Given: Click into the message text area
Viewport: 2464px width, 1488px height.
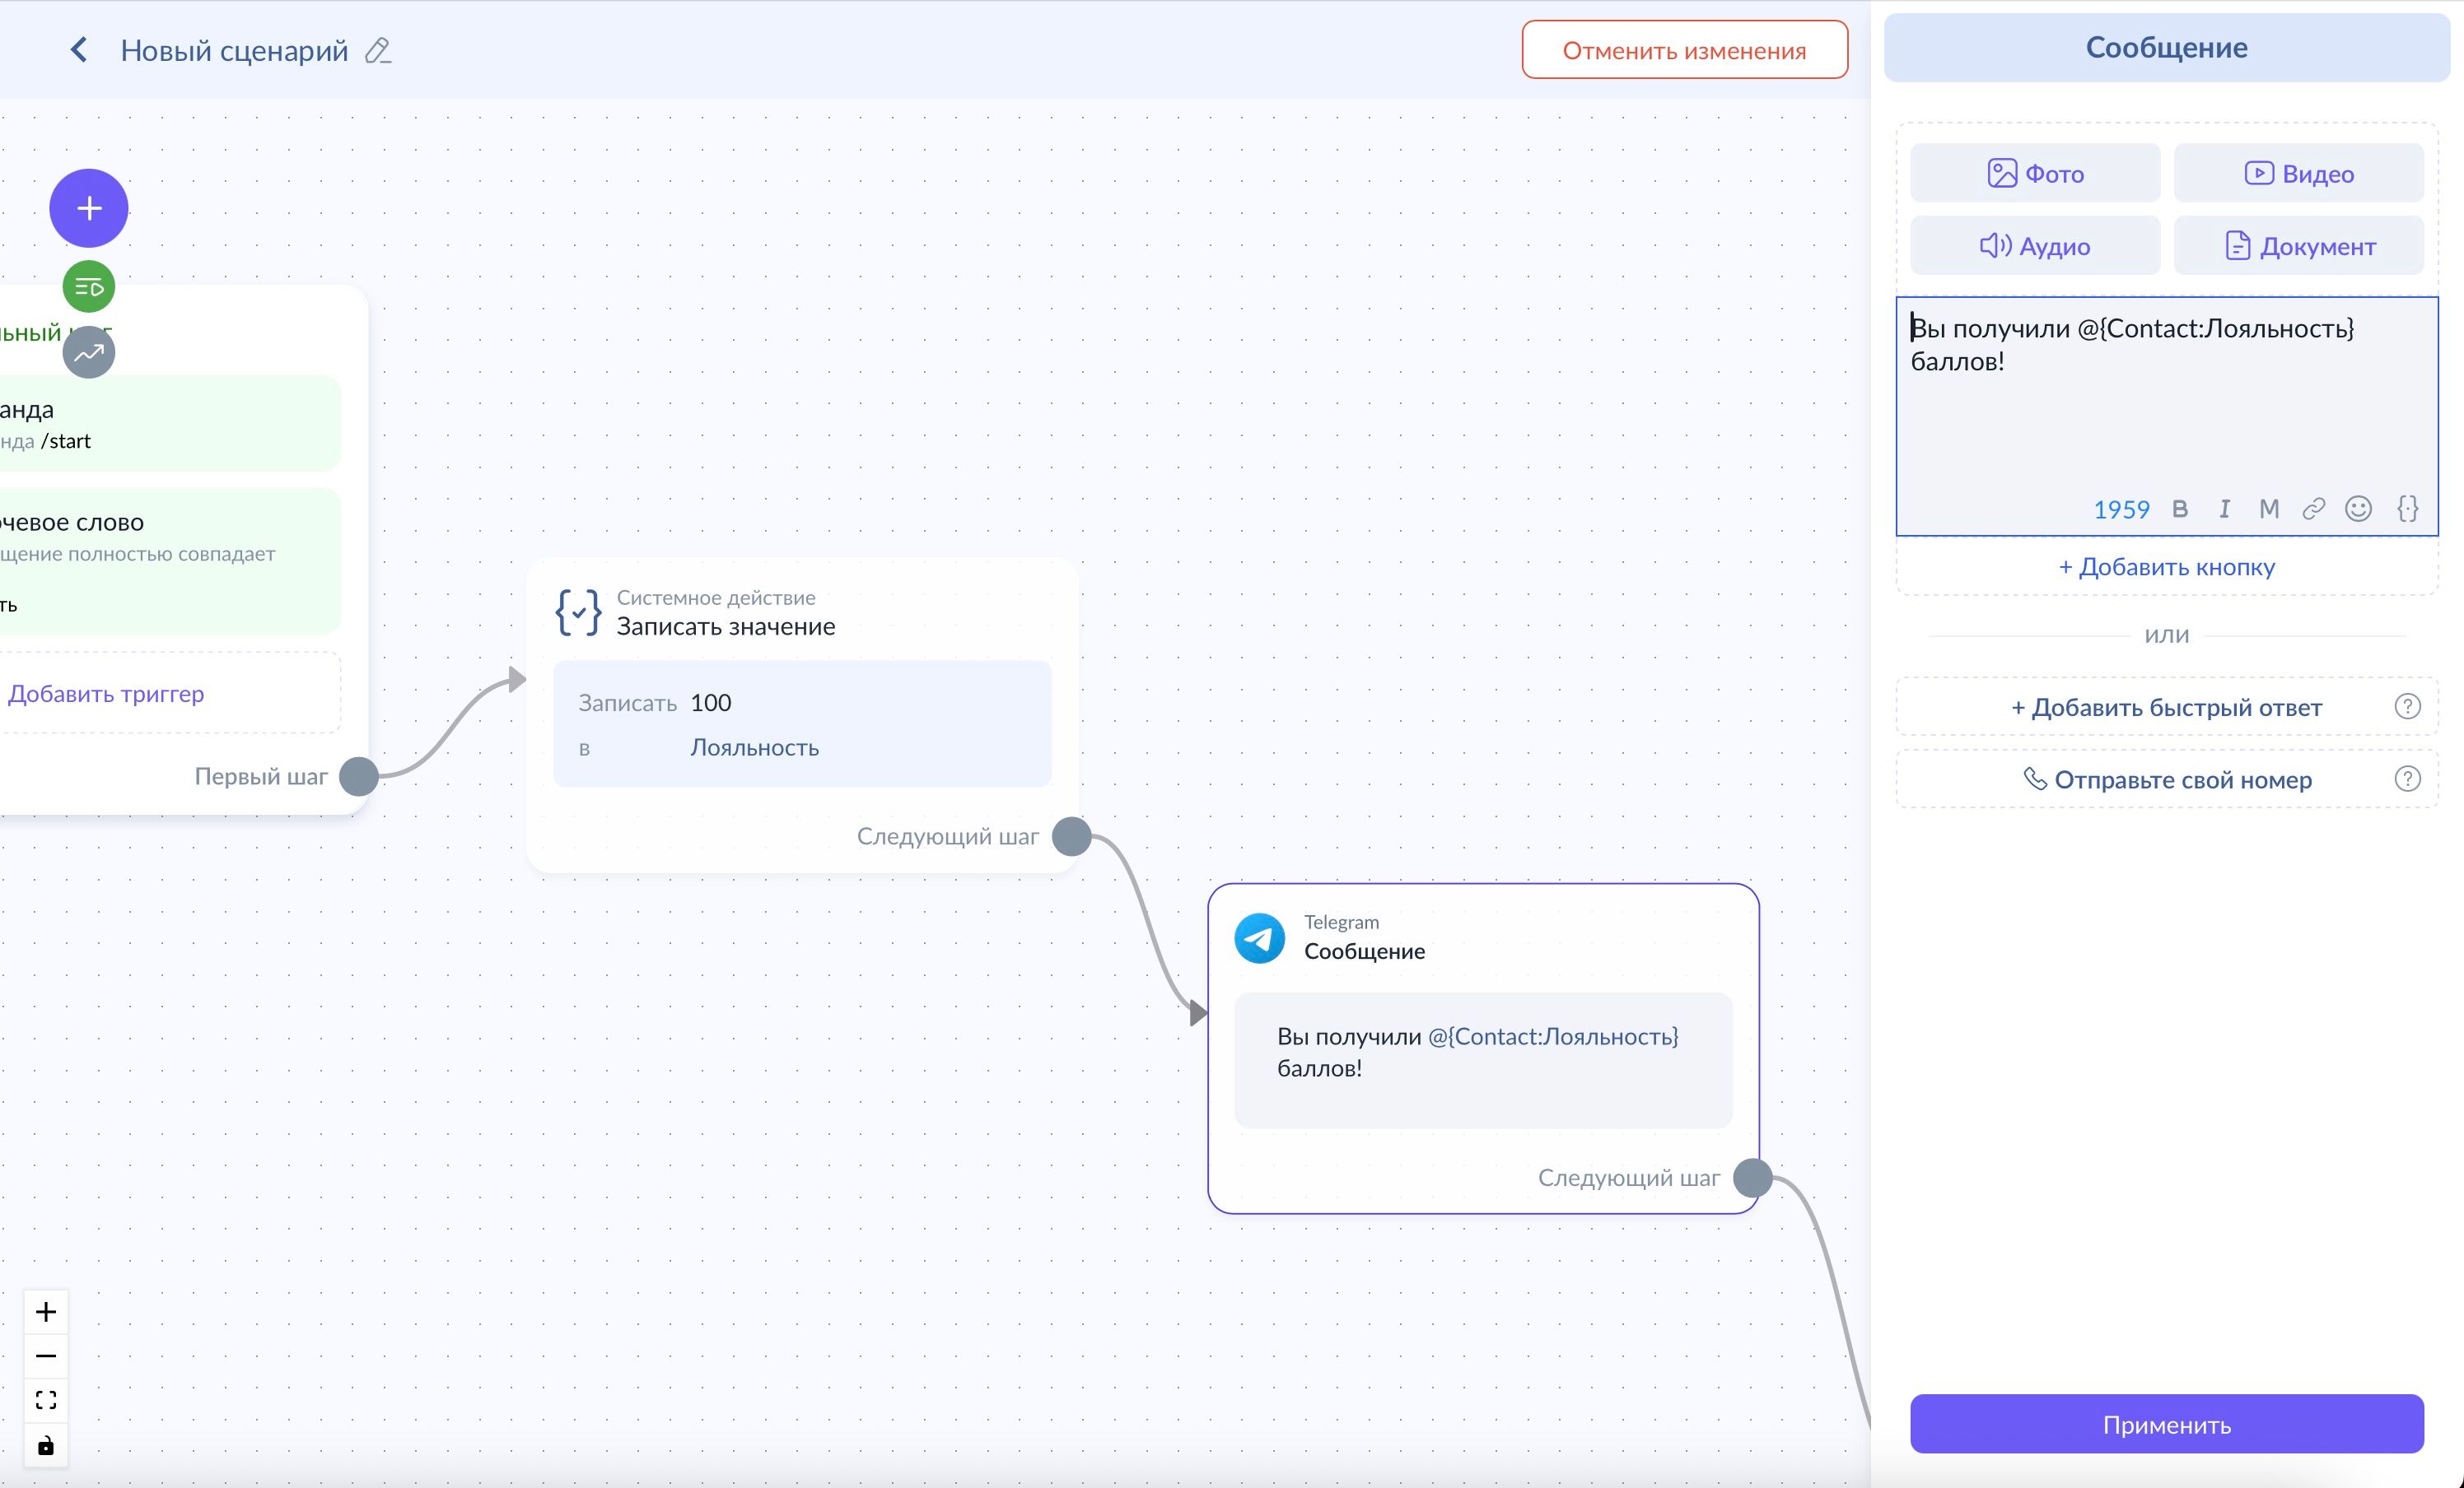Looking at the screenshot, I should tap(2165, 410).
